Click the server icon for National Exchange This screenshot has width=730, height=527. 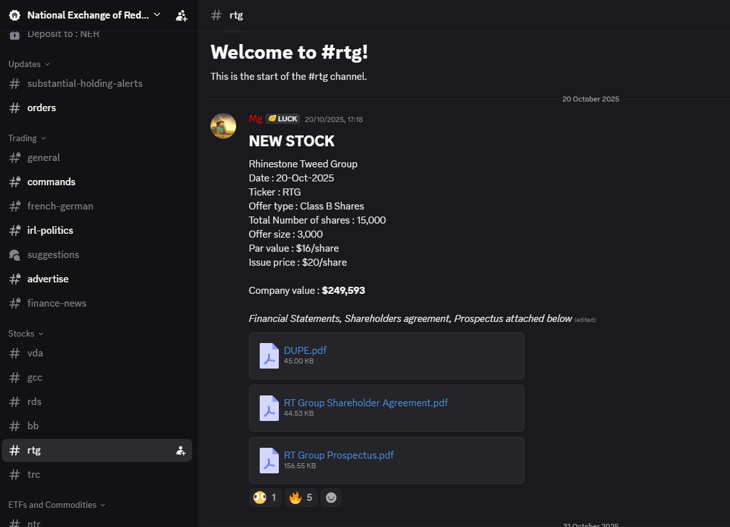[15, 15]
